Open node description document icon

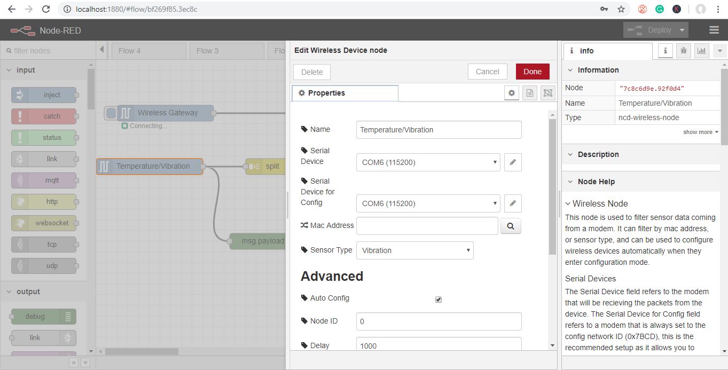(x=529, y=93)
